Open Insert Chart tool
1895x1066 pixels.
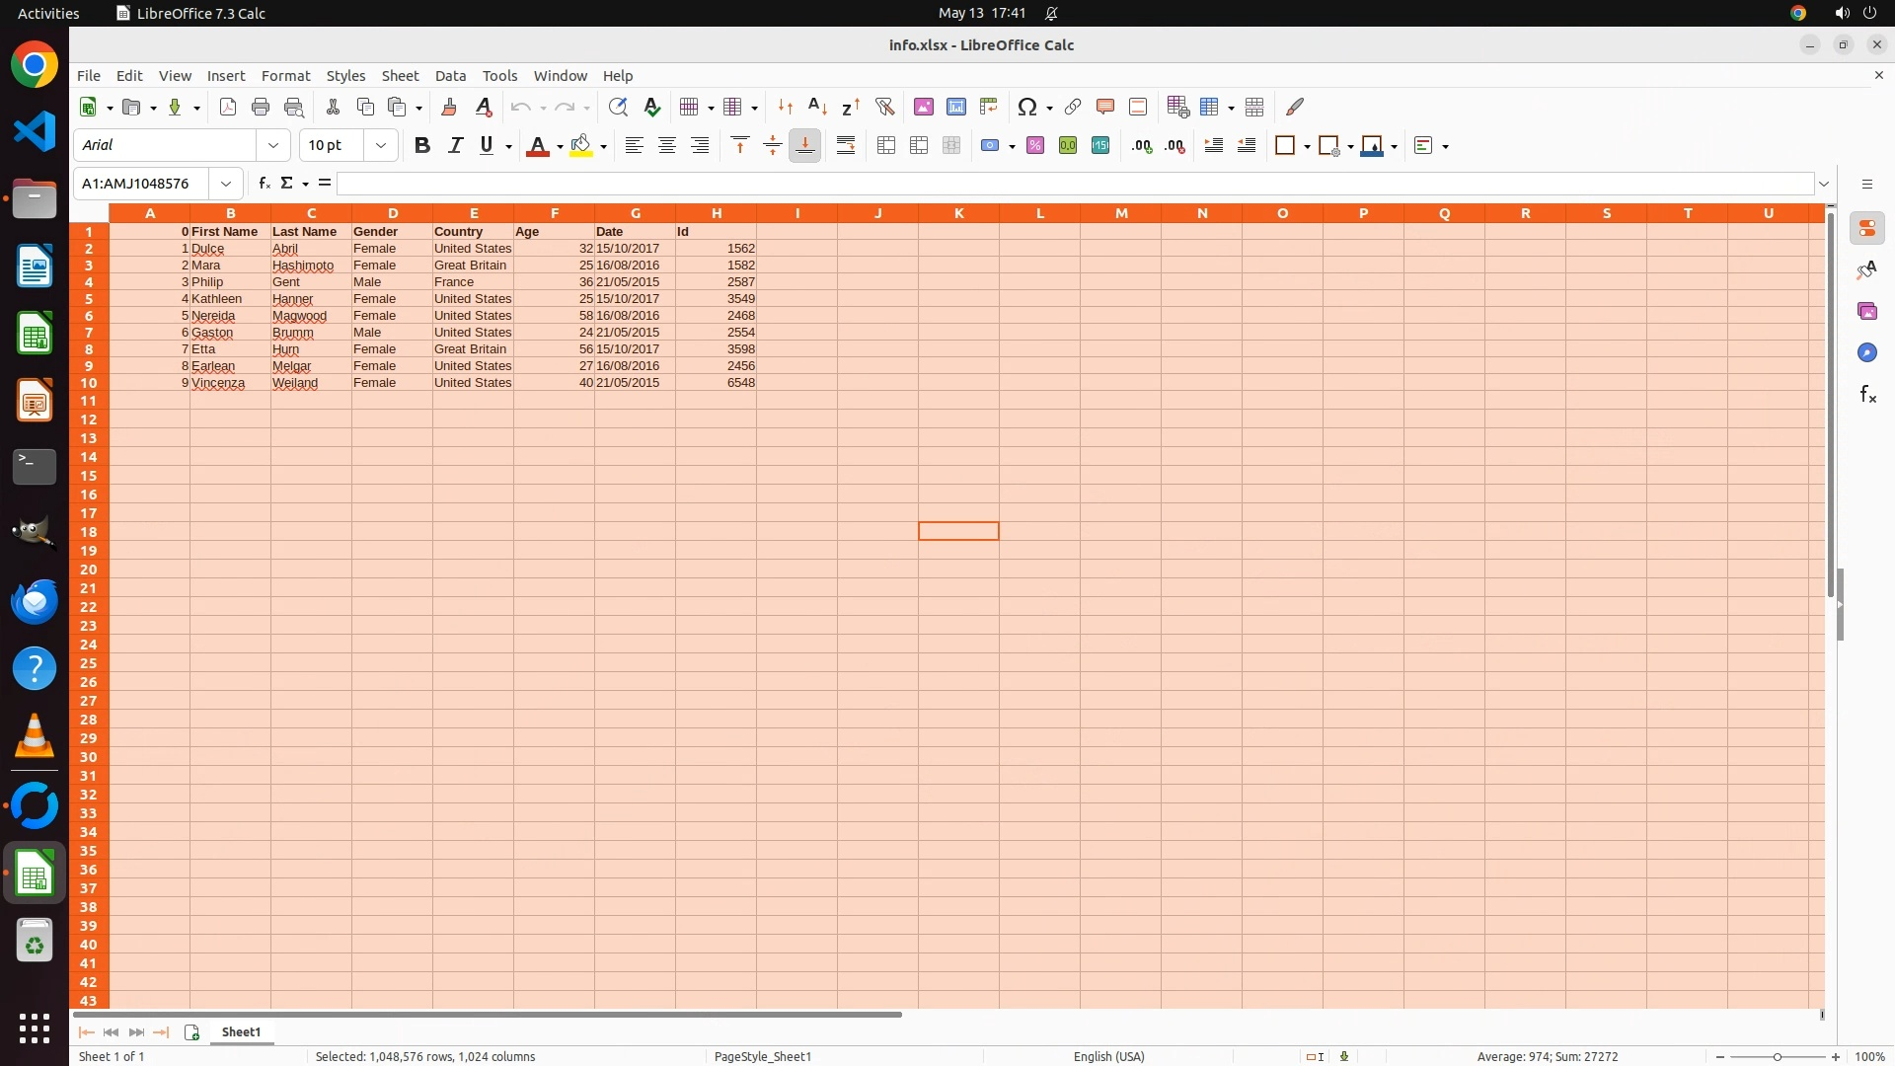pos(955,107)
